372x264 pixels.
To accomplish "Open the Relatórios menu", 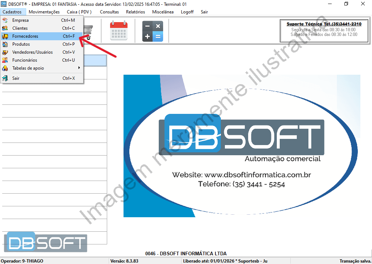I will point(136,12).
